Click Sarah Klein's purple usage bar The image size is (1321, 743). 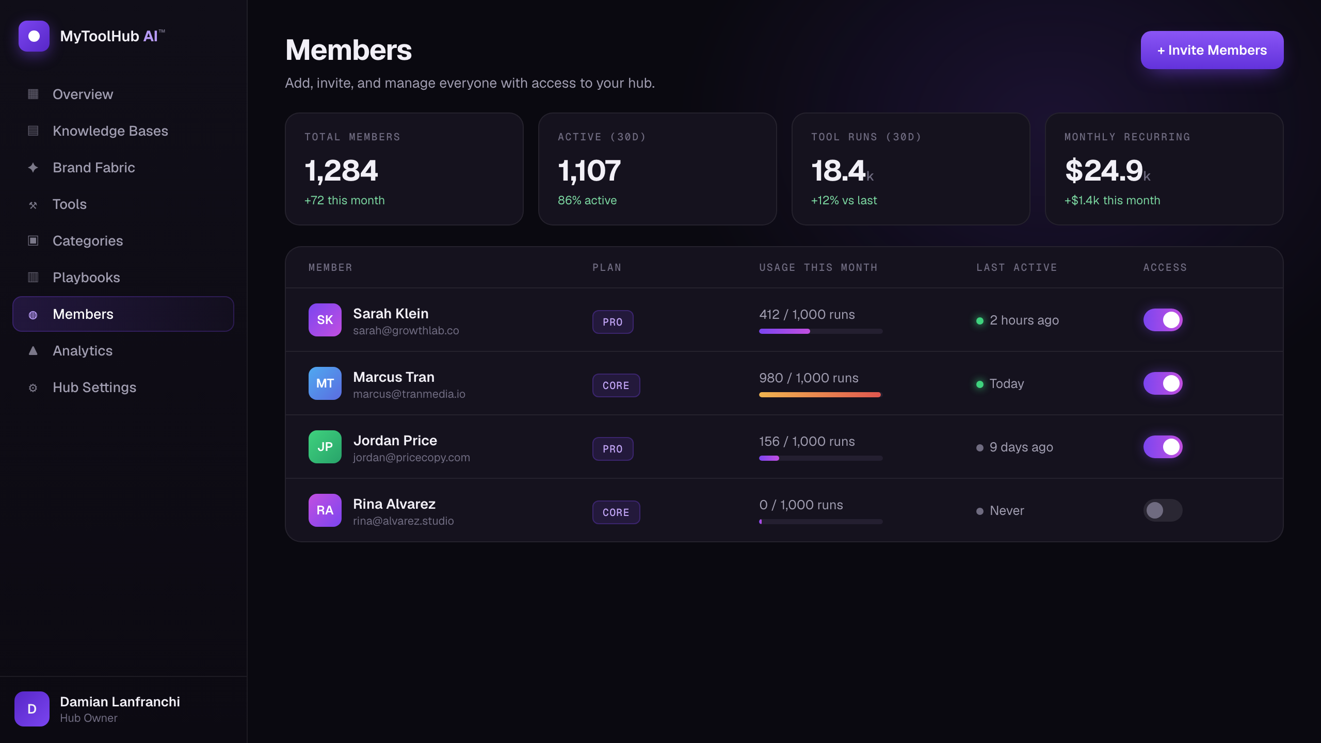(x=820, y=331)
